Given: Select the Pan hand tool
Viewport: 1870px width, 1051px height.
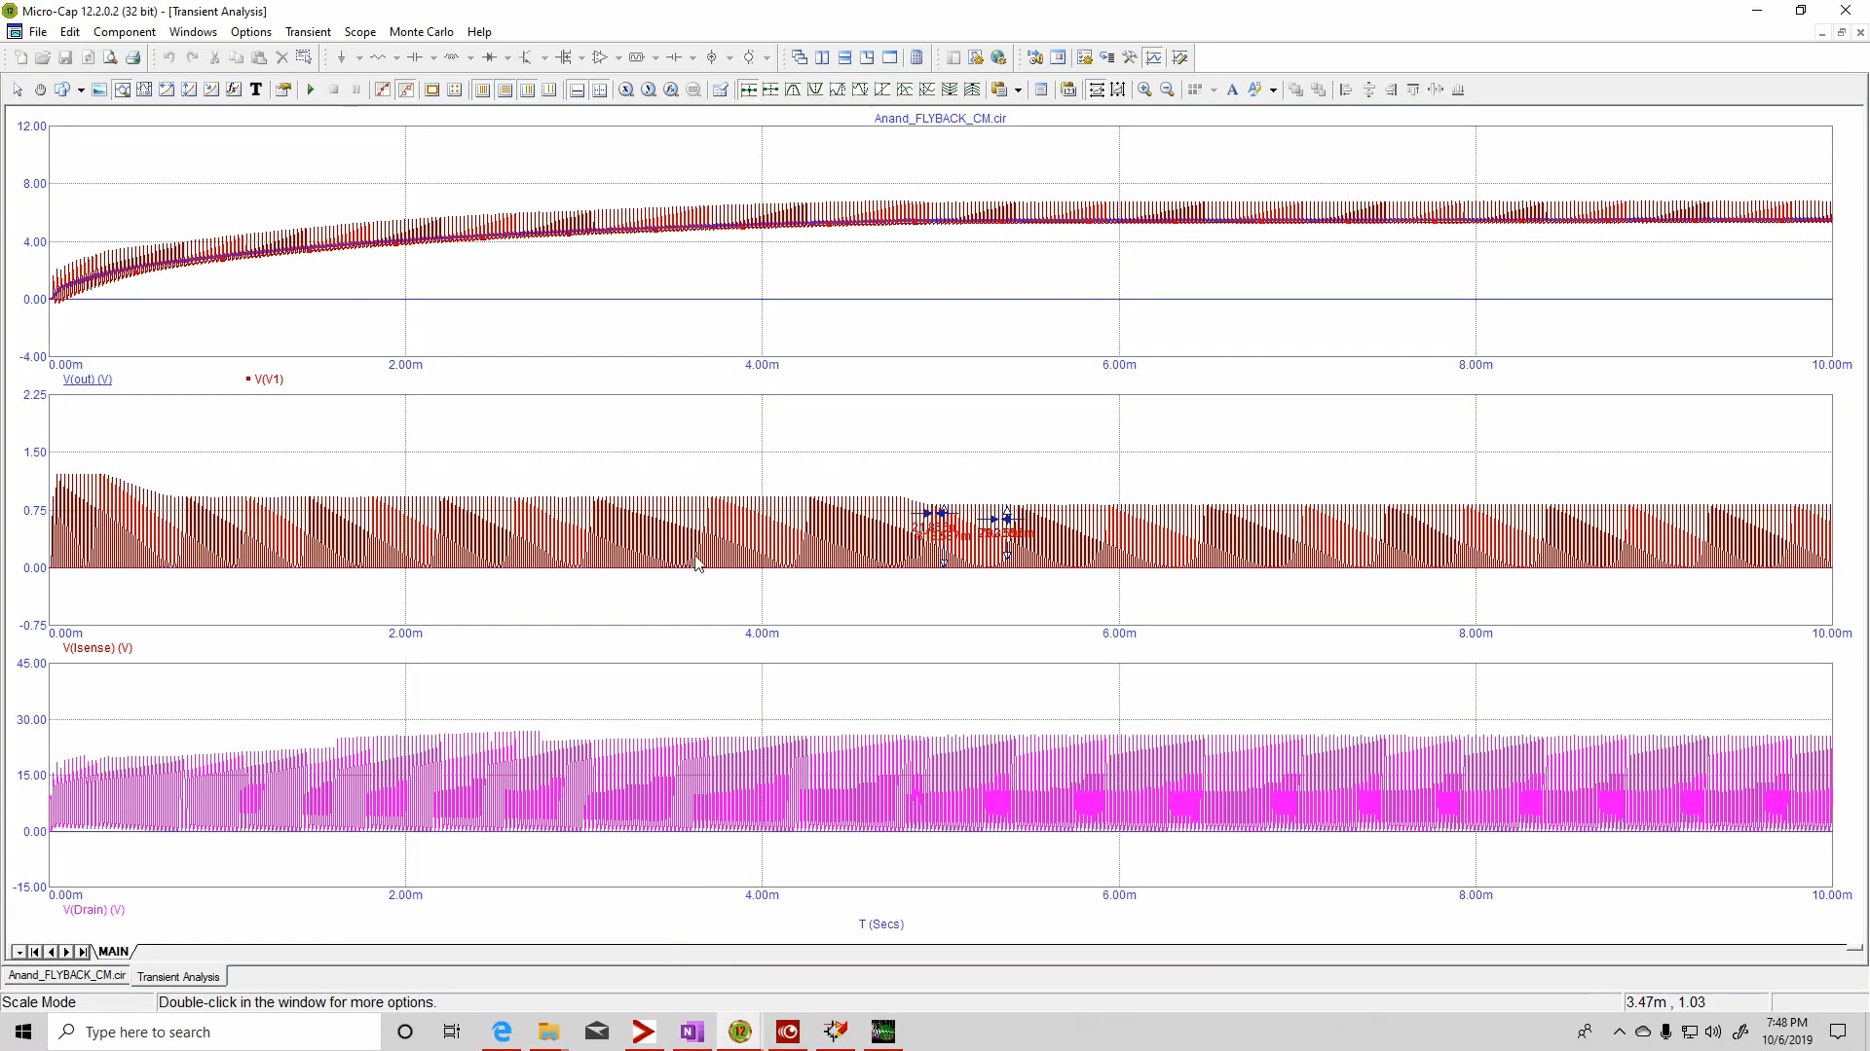Looking at the screenshot, I should click(40, 90).
